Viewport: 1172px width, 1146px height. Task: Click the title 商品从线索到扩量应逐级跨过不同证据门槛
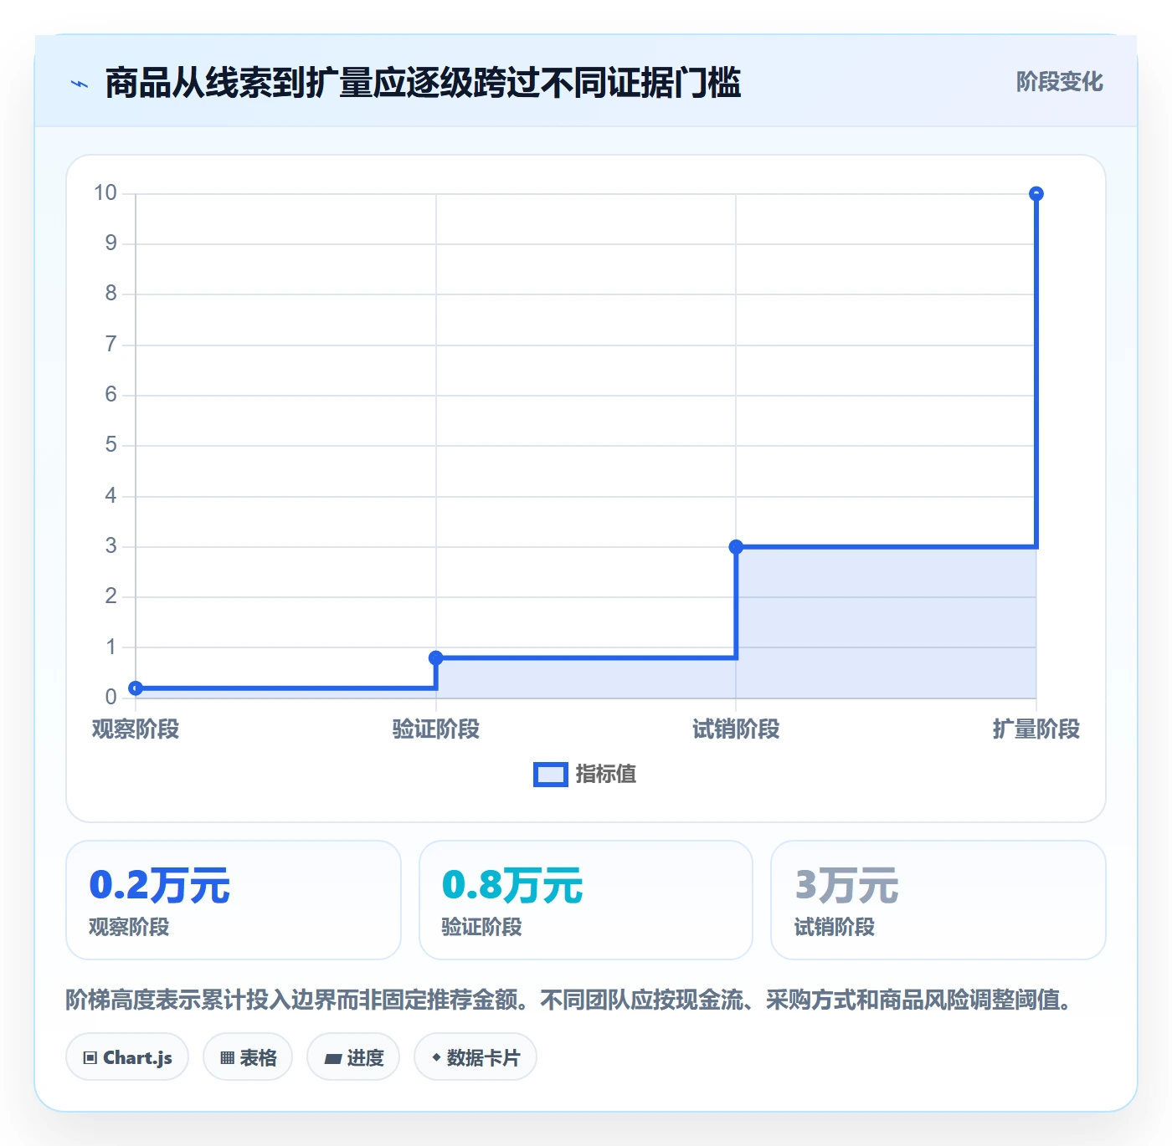[423, 83]
